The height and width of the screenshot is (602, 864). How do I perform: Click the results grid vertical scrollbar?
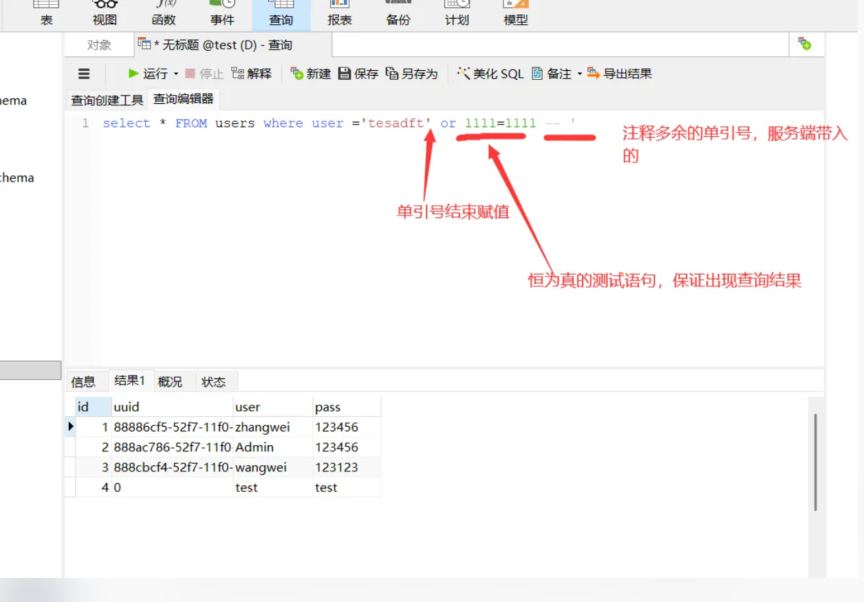(x=816, y=461)
